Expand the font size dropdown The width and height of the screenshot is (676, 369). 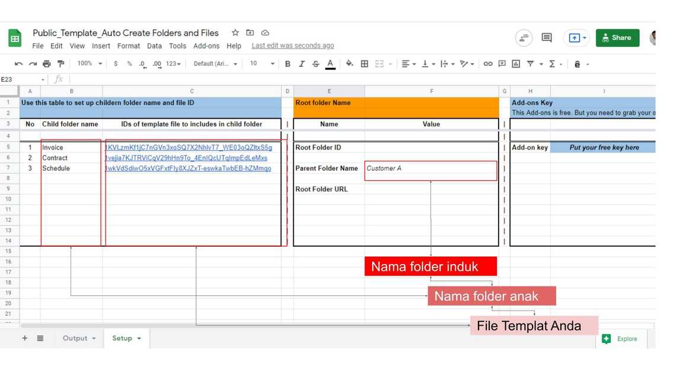point(262,64)
